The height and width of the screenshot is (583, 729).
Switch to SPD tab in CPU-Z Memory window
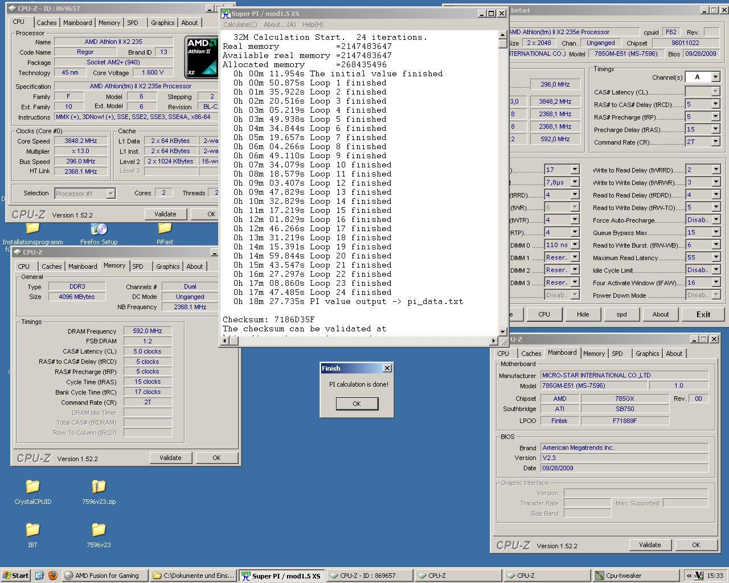pyautogui.click(x=138, y=266)
